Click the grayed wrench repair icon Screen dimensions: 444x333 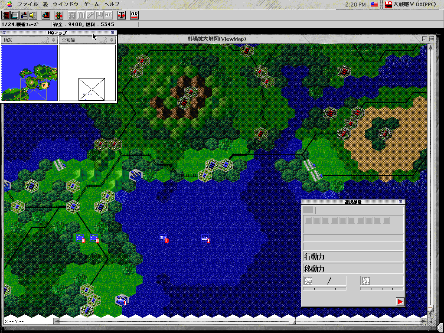(90, 15)
